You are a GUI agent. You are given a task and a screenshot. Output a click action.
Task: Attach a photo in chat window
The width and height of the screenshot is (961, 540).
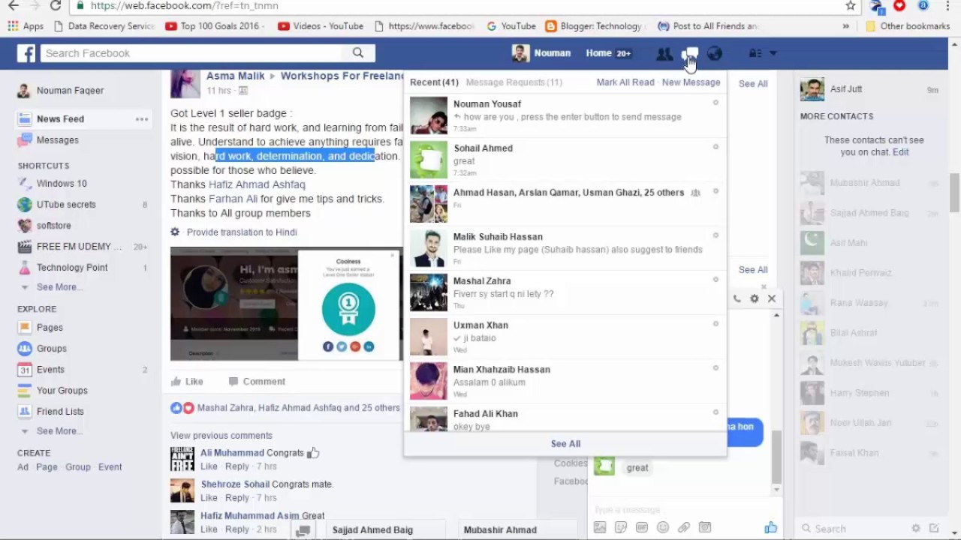[x=599, y=528]
